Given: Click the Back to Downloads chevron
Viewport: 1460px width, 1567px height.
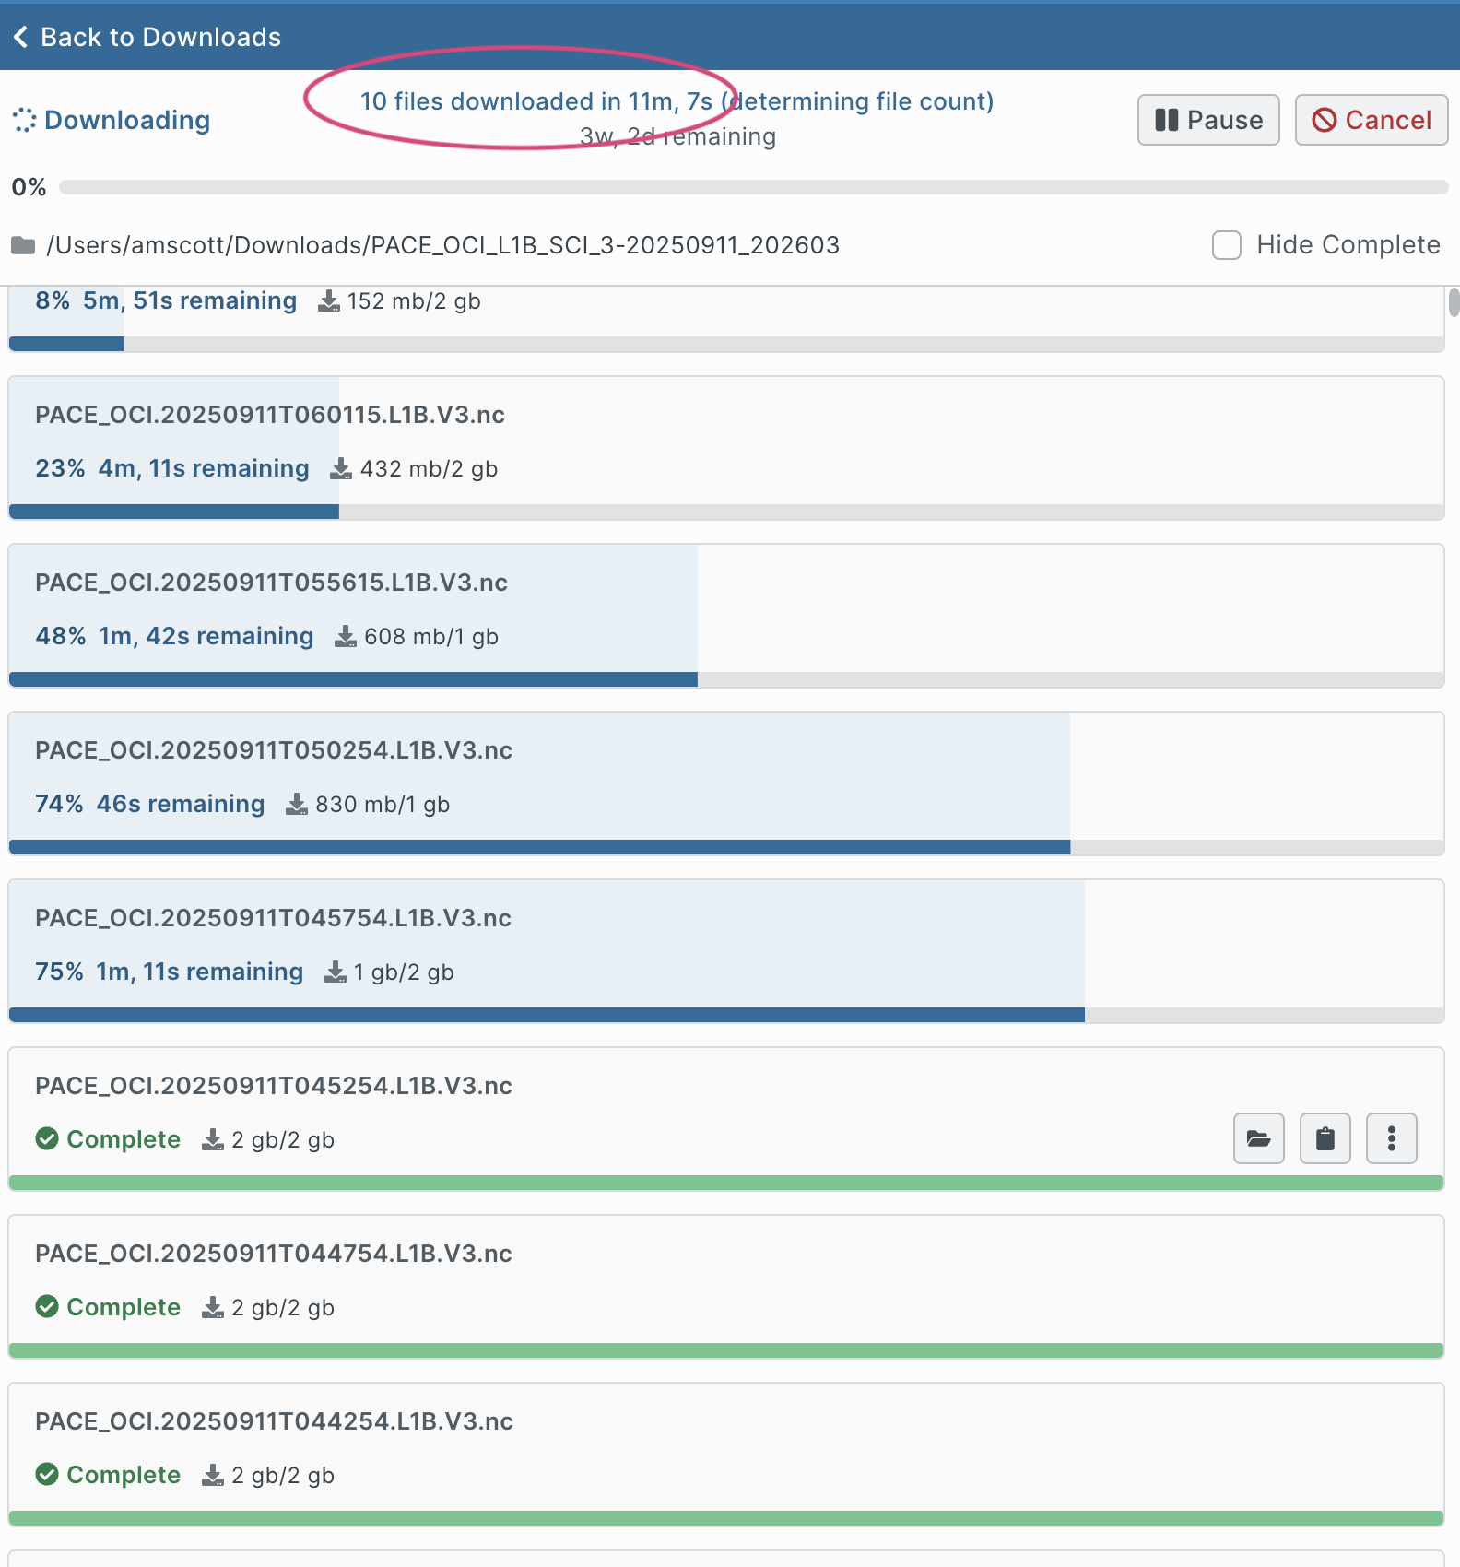Looking at the screenshot, I should point(21,37).
